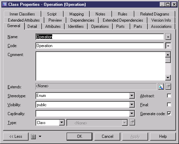Click the Comment scrollbar down arrow
The width and height of the screenshot is (179, 144).
click(x=168, y=78)
